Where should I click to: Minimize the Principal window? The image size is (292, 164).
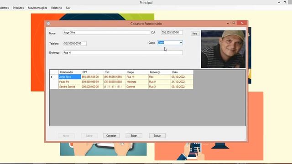(x=279, y=2)
